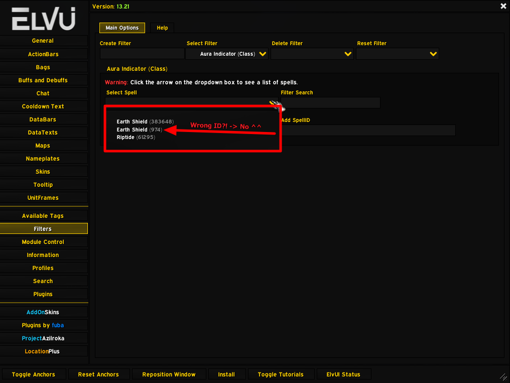Open Plugins by fuba in the sidebar

coord(44,325)
